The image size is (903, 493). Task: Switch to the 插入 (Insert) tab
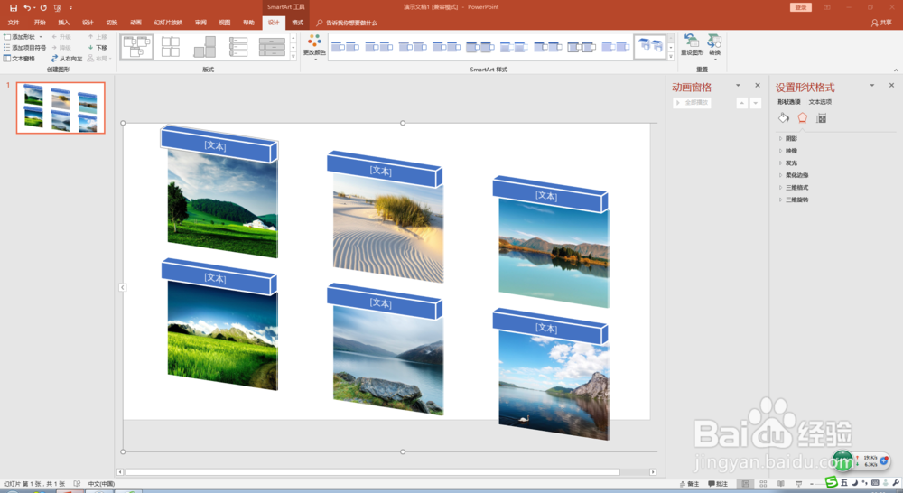point(63,23)
